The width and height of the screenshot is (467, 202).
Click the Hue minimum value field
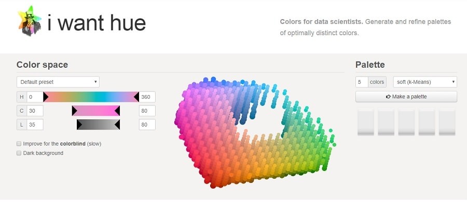click(35, 97)
